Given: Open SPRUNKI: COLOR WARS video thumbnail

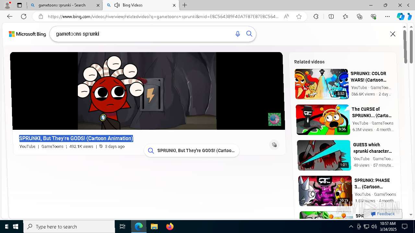Looking at the screenshot, I should 322,84.
